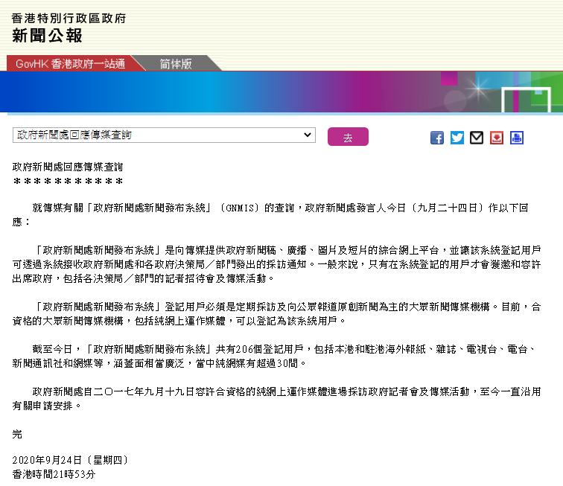Share this press release on Facebook
Screen dimensions: 563x486
[x=437, y=138]
